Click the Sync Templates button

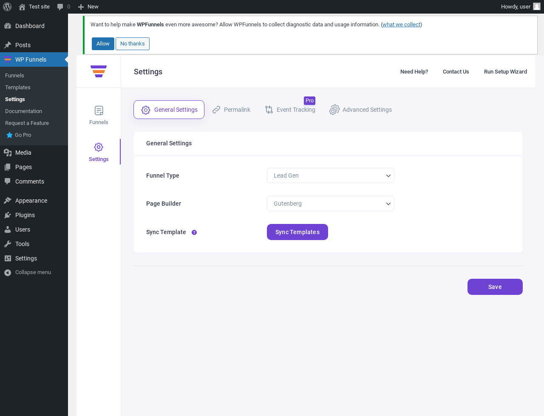point(297,232)
